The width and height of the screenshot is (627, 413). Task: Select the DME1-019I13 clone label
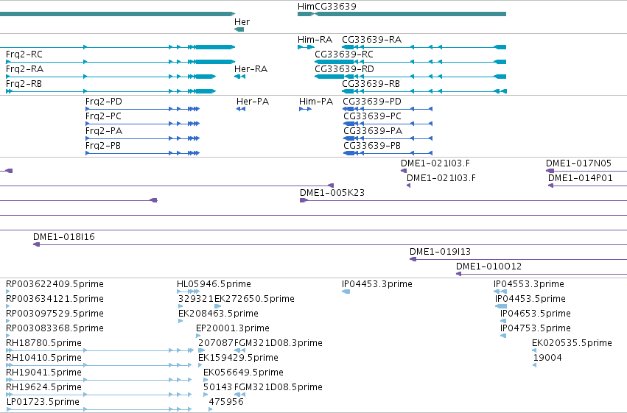[440, 252]
